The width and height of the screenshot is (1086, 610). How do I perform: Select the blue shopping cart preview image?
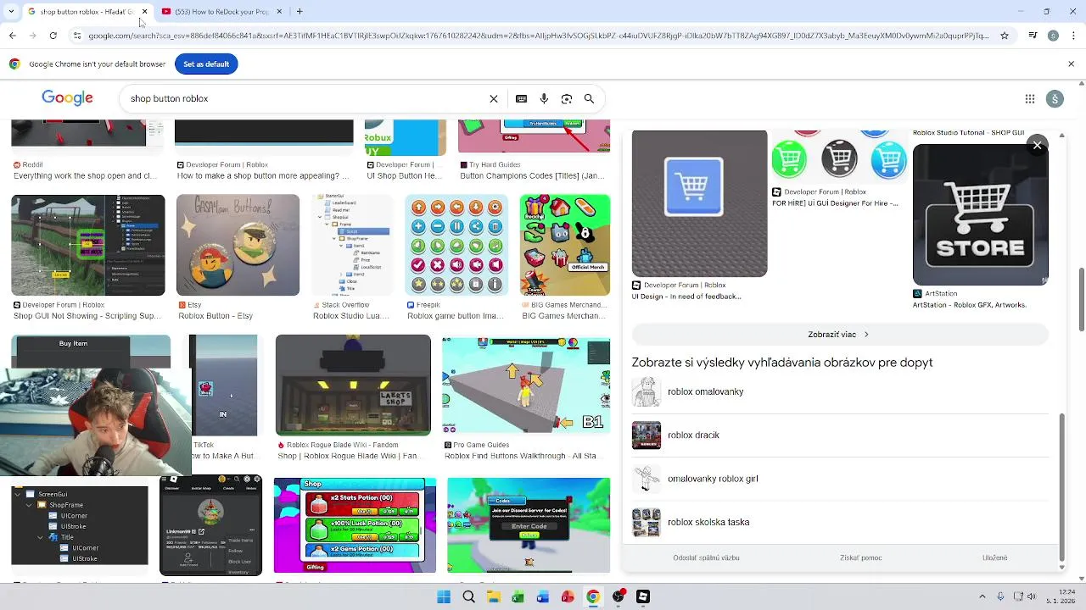click(699, 203)
